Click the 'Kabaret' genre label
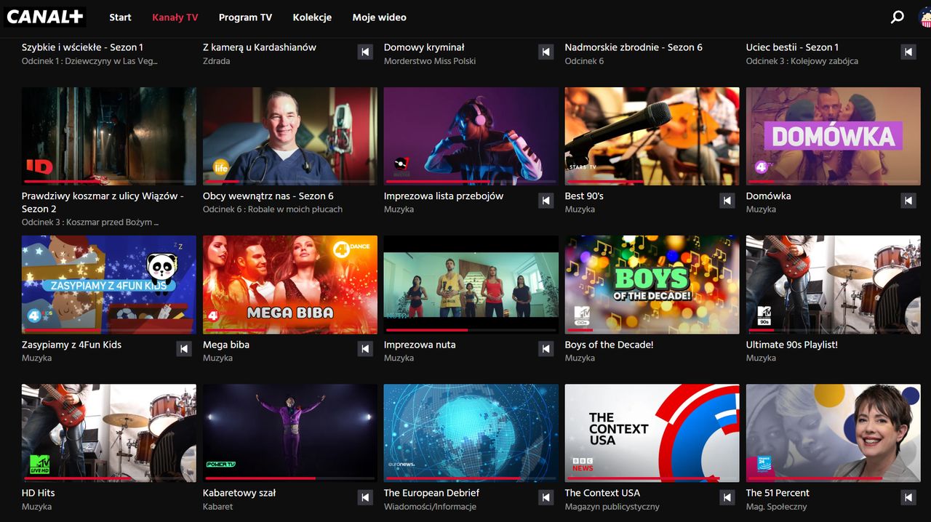 (x=218, y=507)
